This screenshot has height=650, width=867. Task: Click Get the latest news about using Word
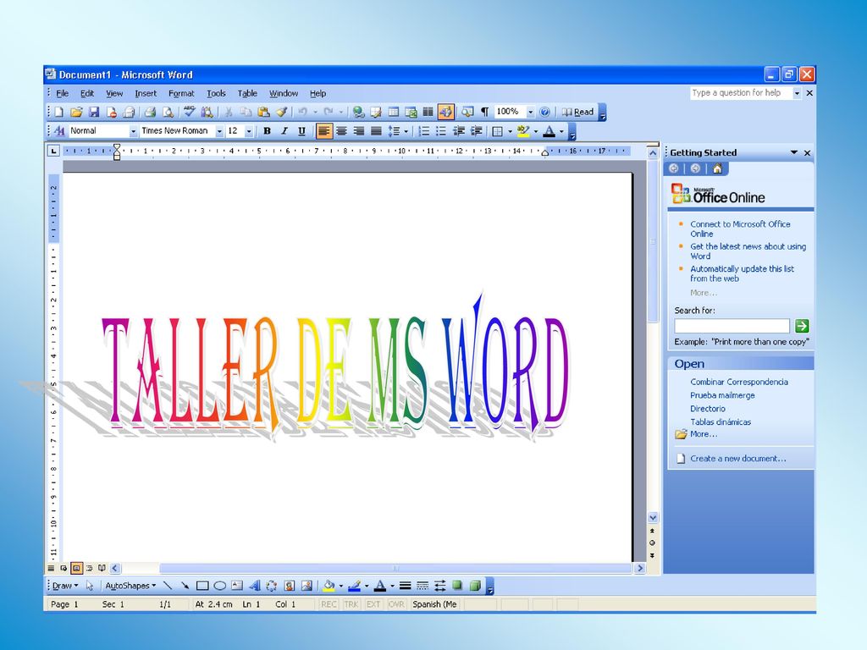(748, 251)
